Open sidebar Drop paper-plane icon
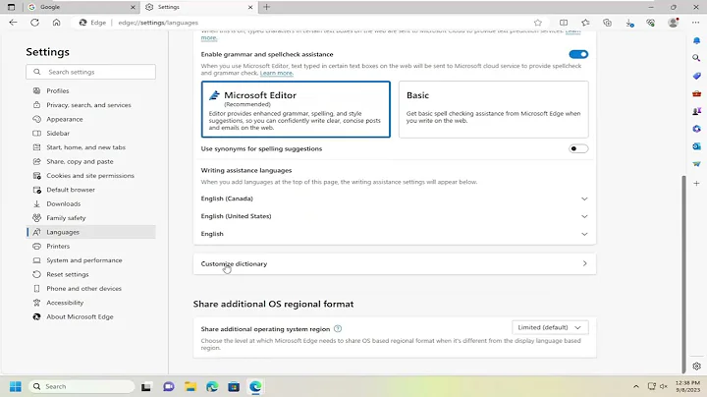This screenshot has height=397, width=707. pyautogui.click(x=696, y=164)
